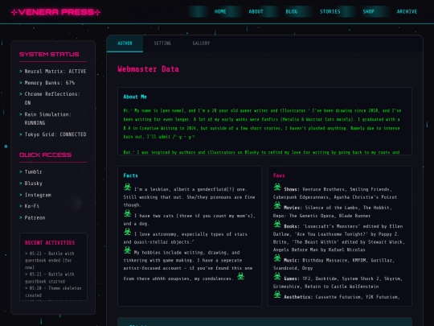Click the 'Favs' heading
This screenshot has height=326, width=434.
click(279, 175)
